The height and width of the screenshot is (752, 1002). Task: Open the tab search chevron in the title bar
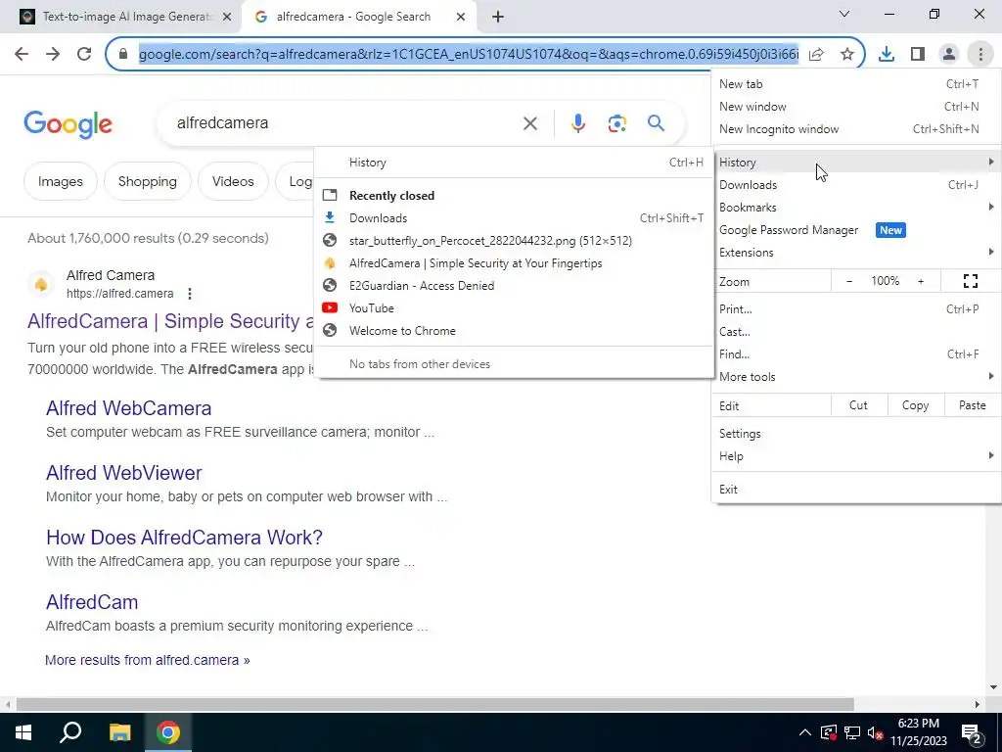point(844,14)
